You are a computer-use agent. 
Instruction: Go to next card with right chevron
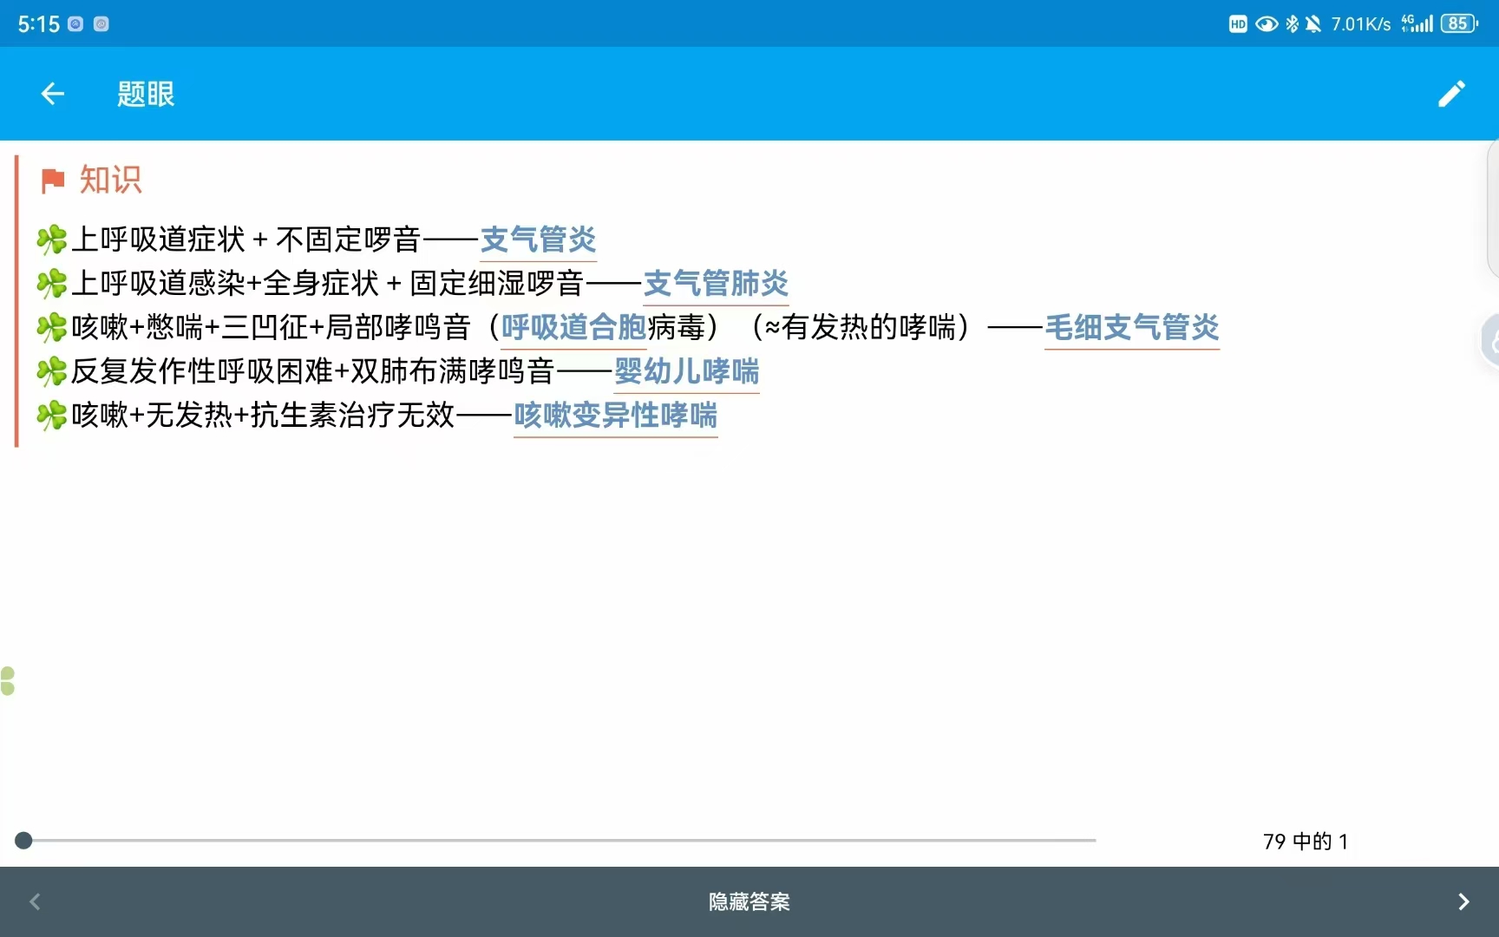(x=1463, y=901)
